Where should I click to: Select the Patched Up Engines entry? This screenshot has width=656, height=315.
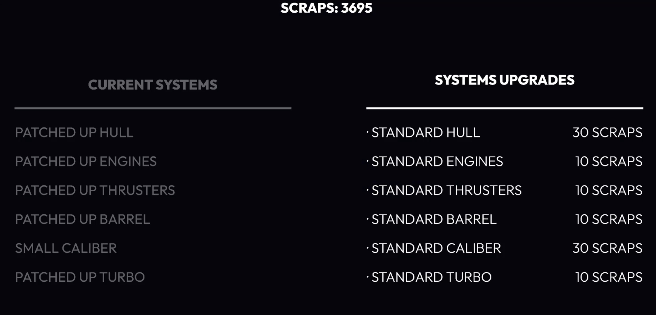pos(86,161)
